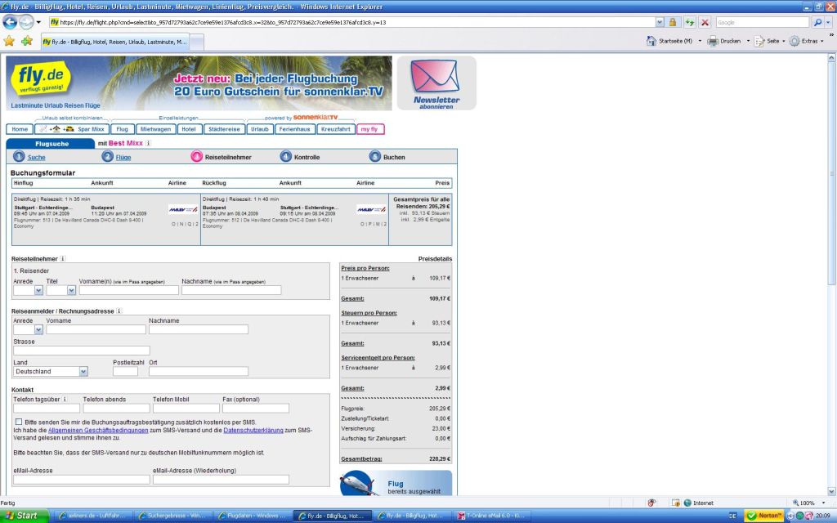
Task: Open the Rechnungsadresse Anrede dropdown
Action: coord(38,330)
